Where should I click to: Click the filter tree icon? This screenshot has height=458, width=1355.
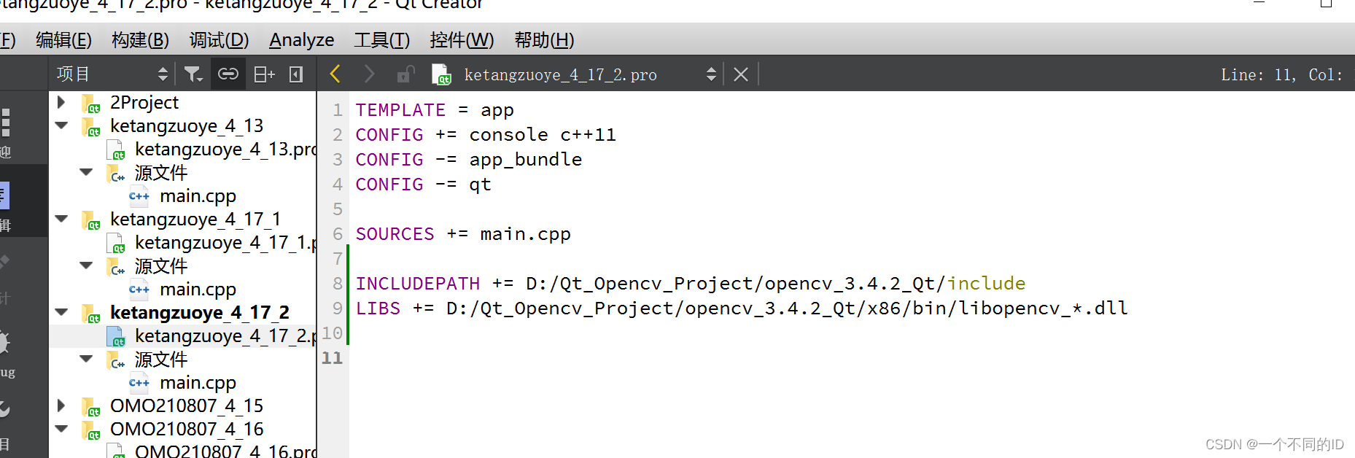[193, 74]
